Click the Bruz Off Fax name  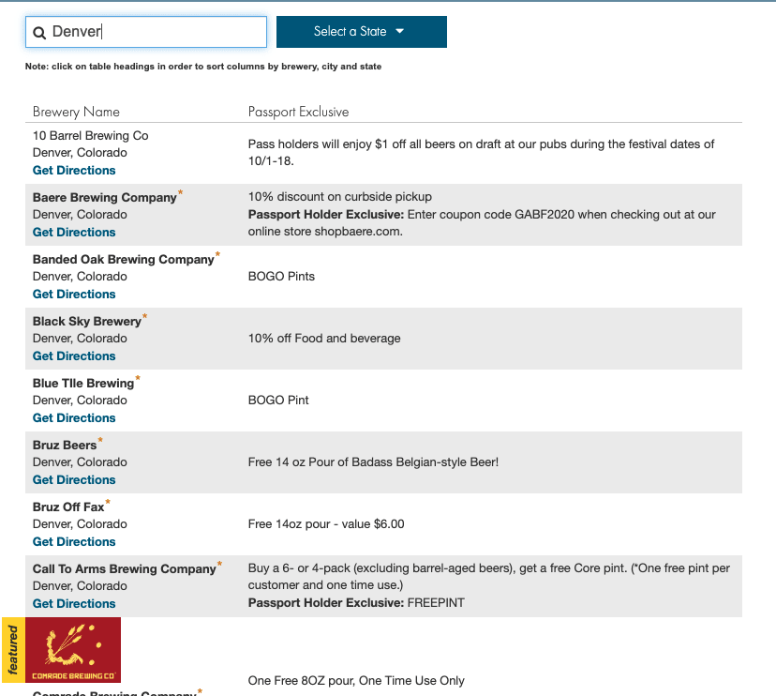pos(68,507)
